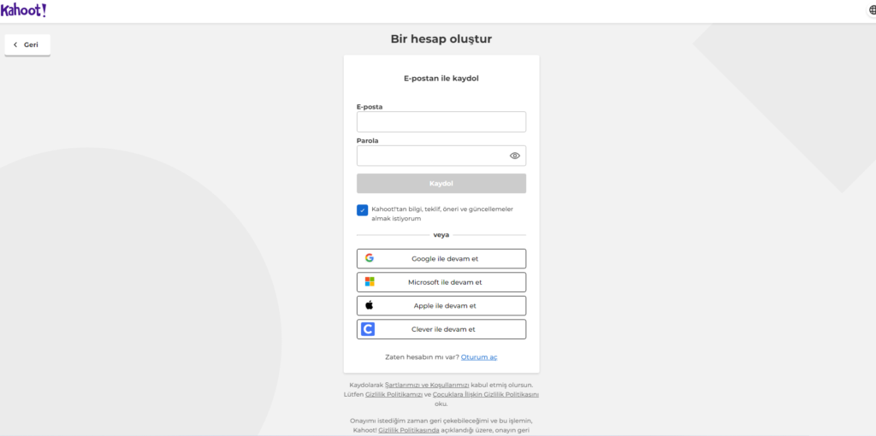Click the Parola field label
Image resolution: width=876 pixels, height=436 pixels.
click(x=368, y=141)
